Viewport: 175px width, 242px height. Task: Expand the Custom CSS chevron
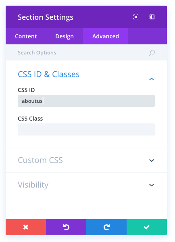pos(152,161)
